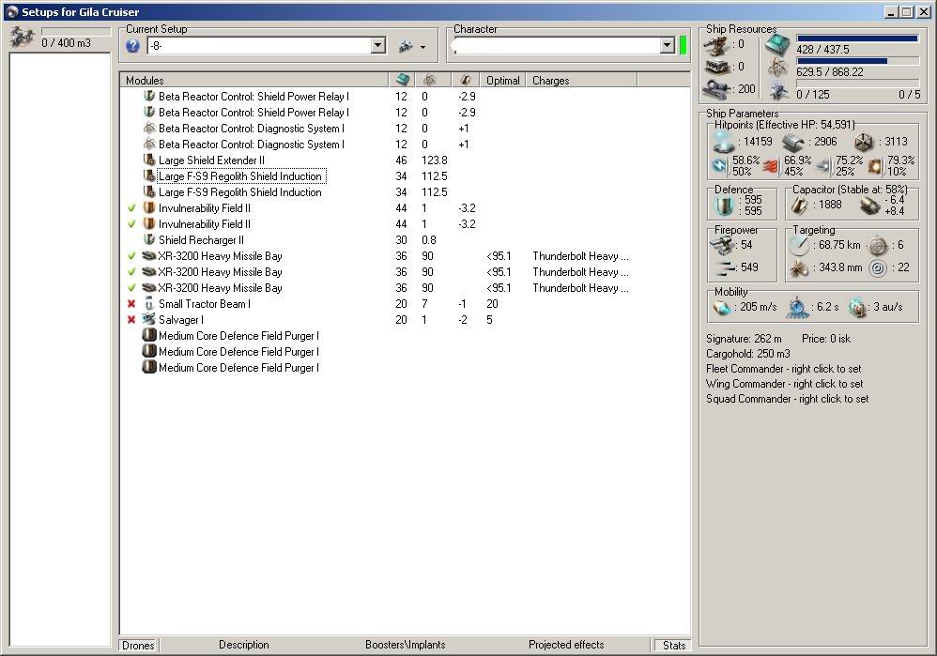Click the capacitor recharge icon near -6.4 +8.4

pos(870,206)
